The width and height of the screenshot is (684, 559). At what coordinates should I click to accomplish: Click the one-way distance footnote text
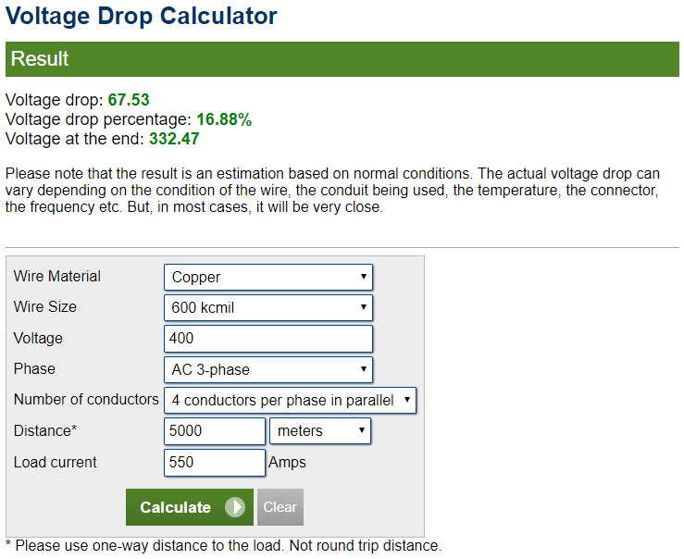[x=223, y=545]
